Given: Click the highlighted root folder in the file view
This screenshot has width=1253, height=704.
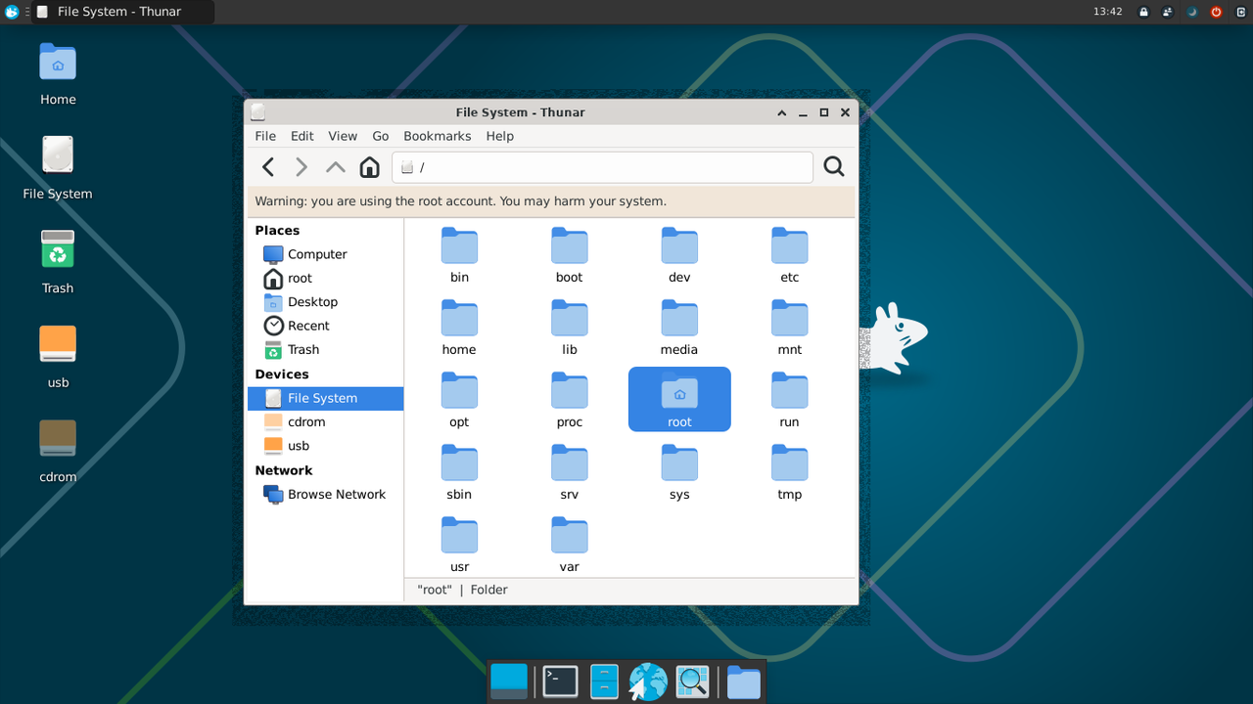Looking at the screenshot, I should (679, 399).
